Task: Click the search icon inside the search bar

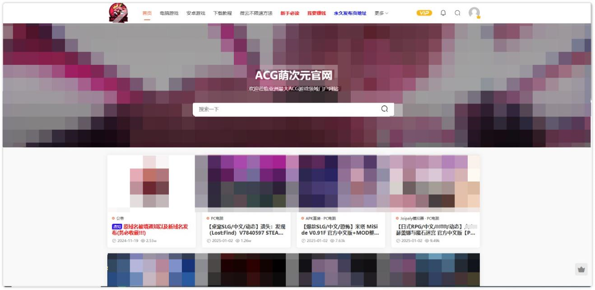Action: (384, 109)
